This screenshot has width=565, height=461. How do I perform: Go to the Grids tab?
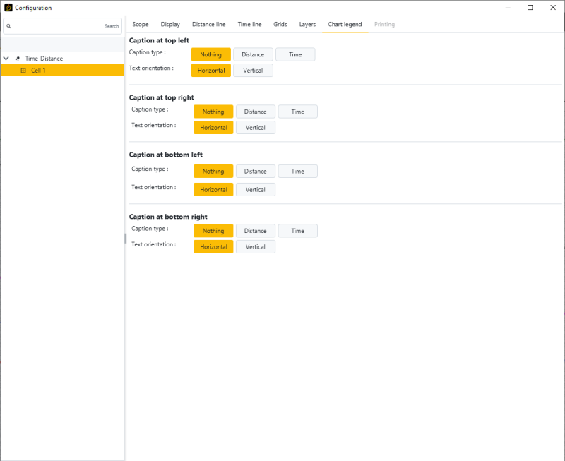point(280,25)
